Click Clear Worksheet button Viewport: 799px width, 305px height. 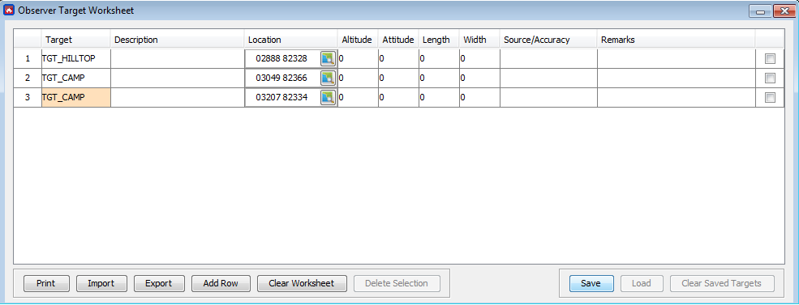tap(302, 283)
